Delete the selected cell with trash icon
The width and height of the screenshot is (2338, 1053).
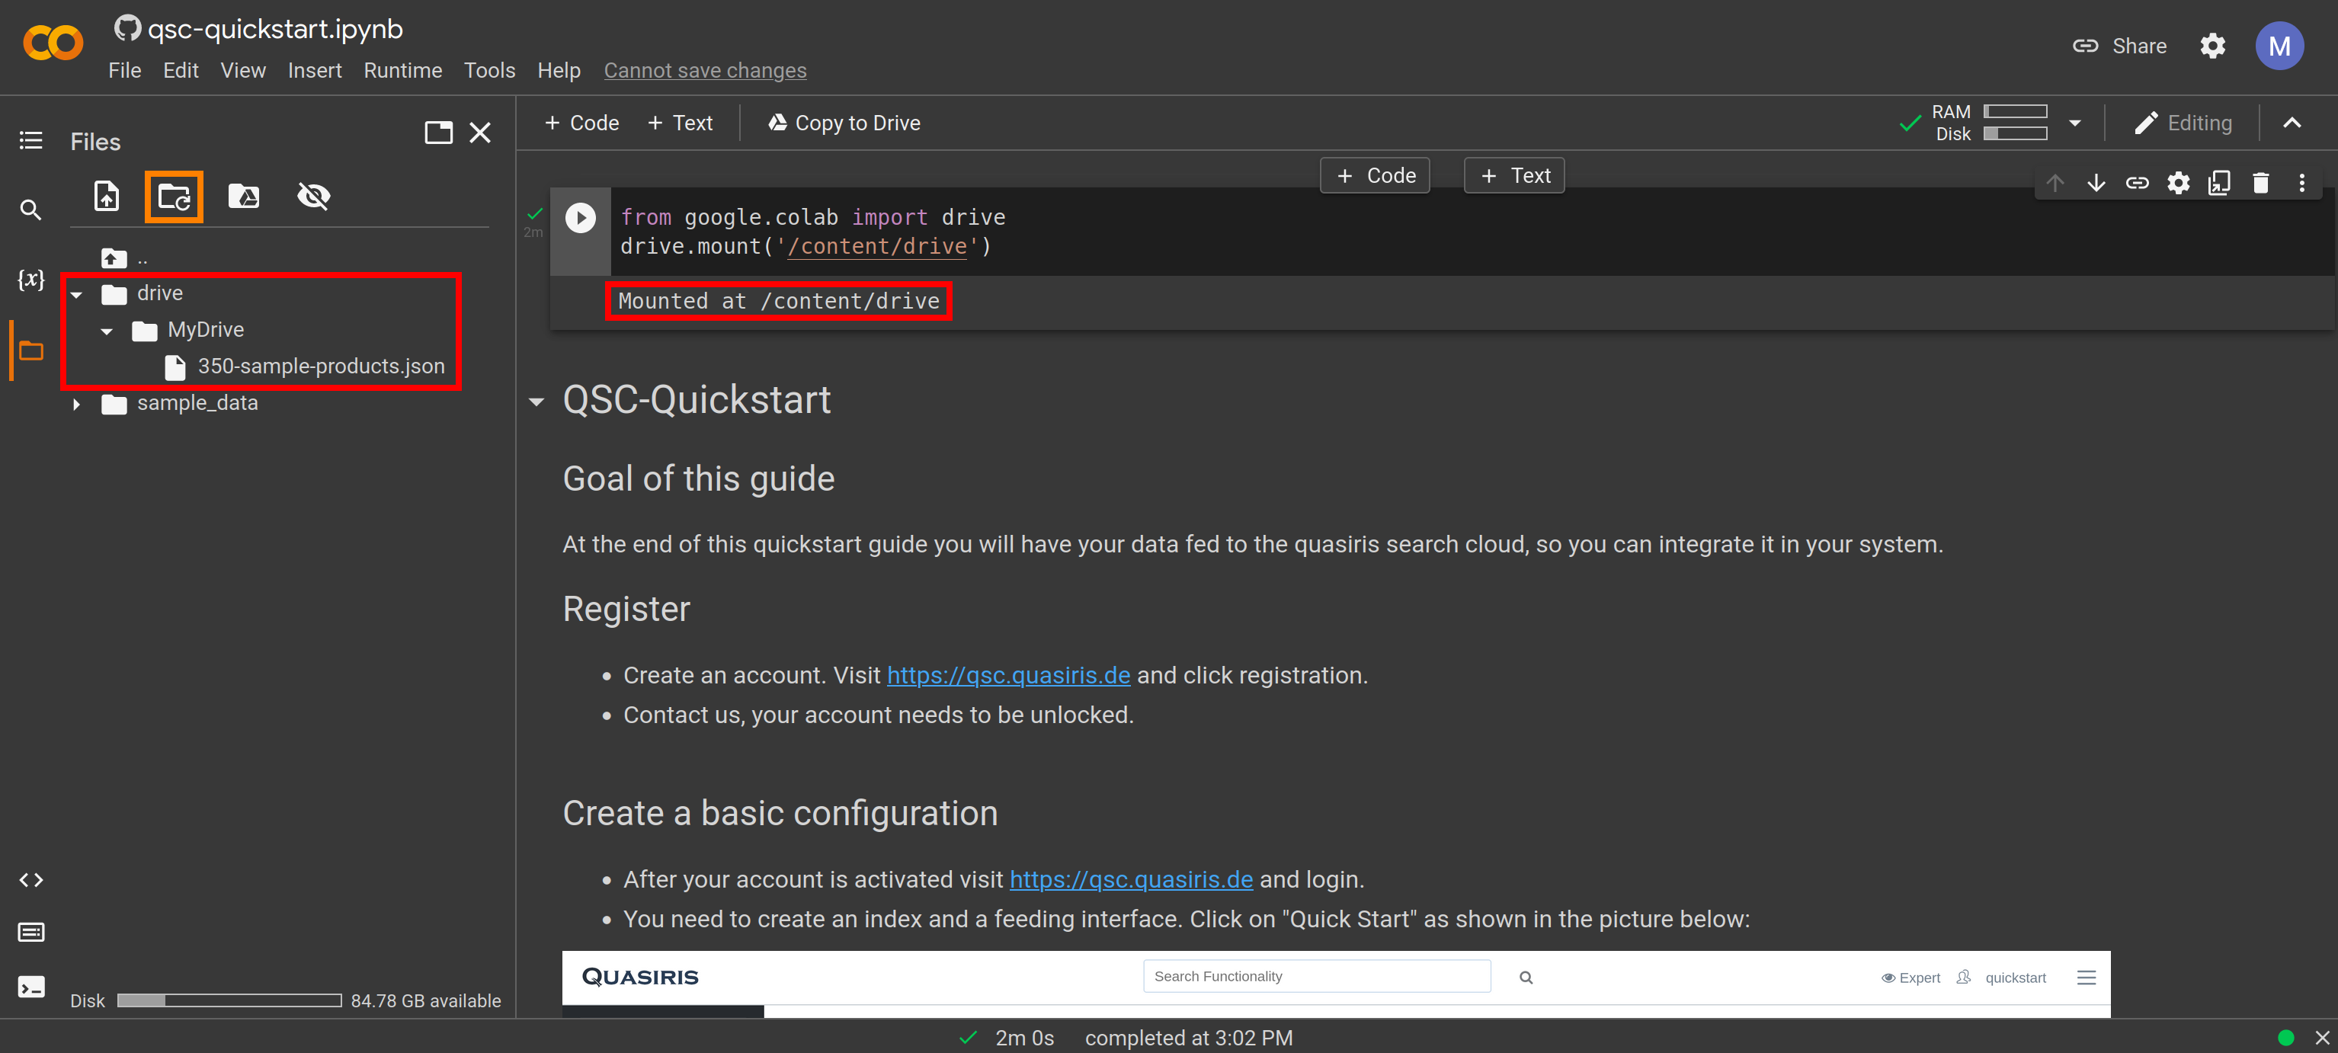pyautogui.click(x=2260, y=184)
